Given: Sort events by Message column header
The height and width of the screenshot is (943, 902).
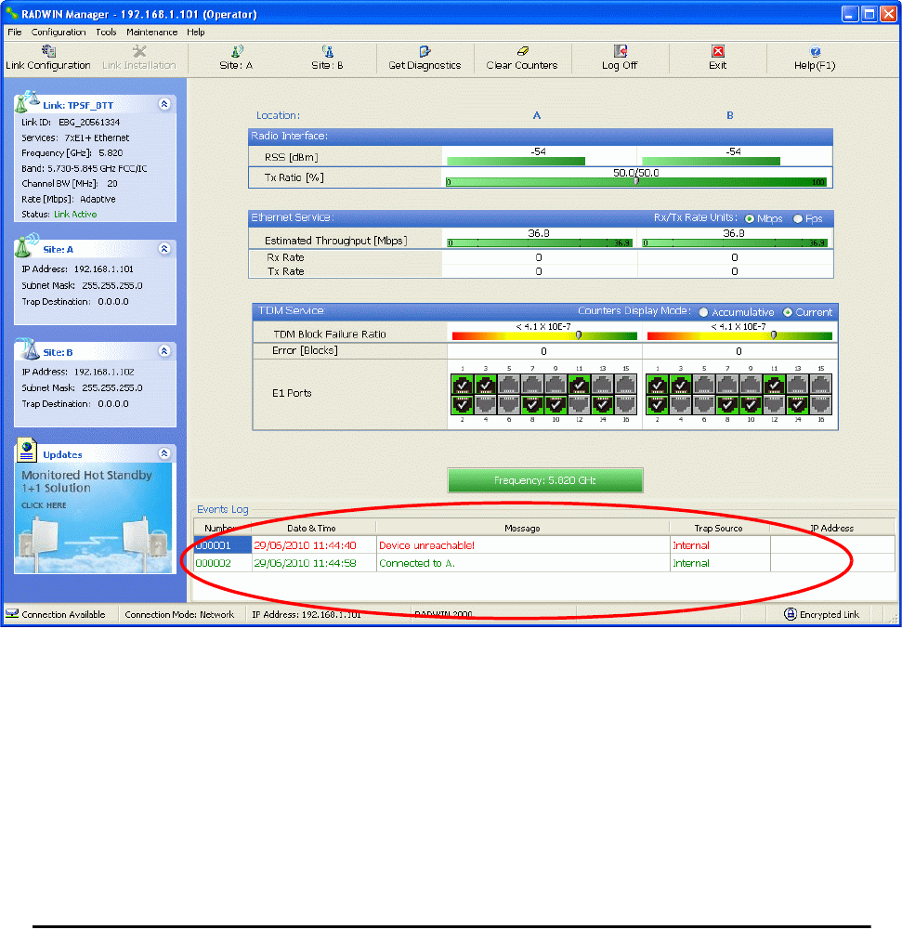Looking at the screenshot, I should click(522, 528).
